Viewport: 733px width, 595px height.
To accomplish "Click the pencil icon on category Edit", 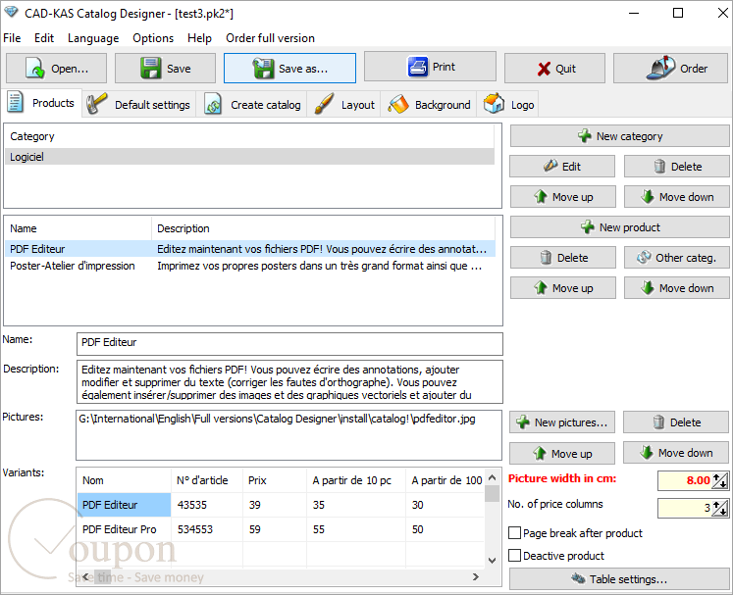I will point(550,166).
